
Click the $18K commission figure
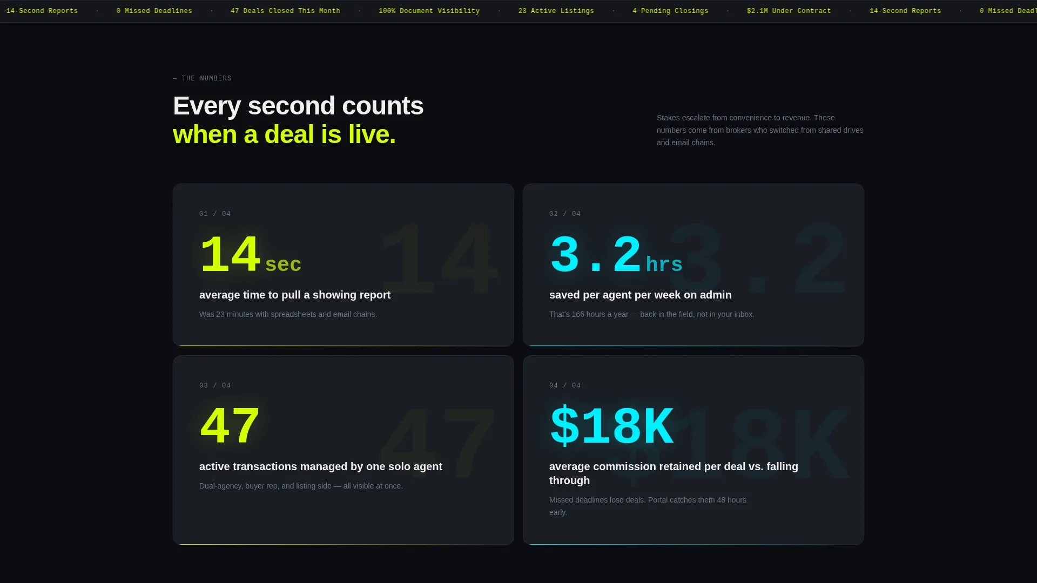point(611,426)
